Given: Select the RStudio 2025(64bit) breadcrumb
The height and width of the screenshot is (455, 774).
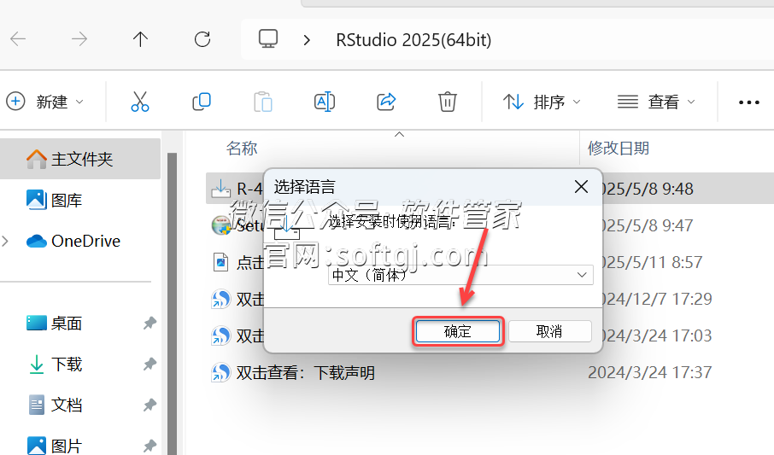Looking at the screenshot, I should [413, 40].
